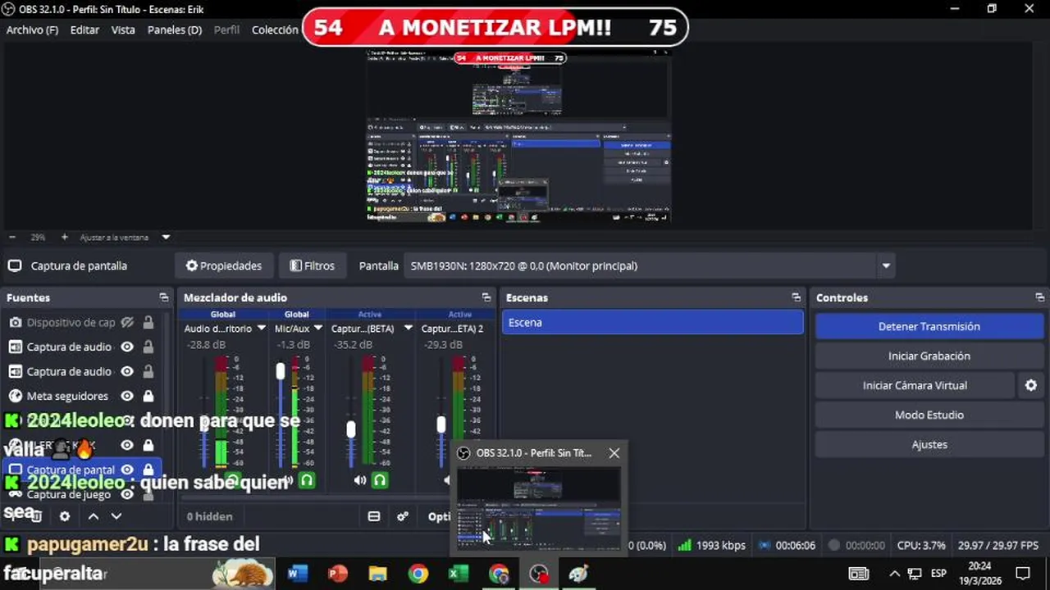Show hidden icons in system tray

click(x=895, y=573)
